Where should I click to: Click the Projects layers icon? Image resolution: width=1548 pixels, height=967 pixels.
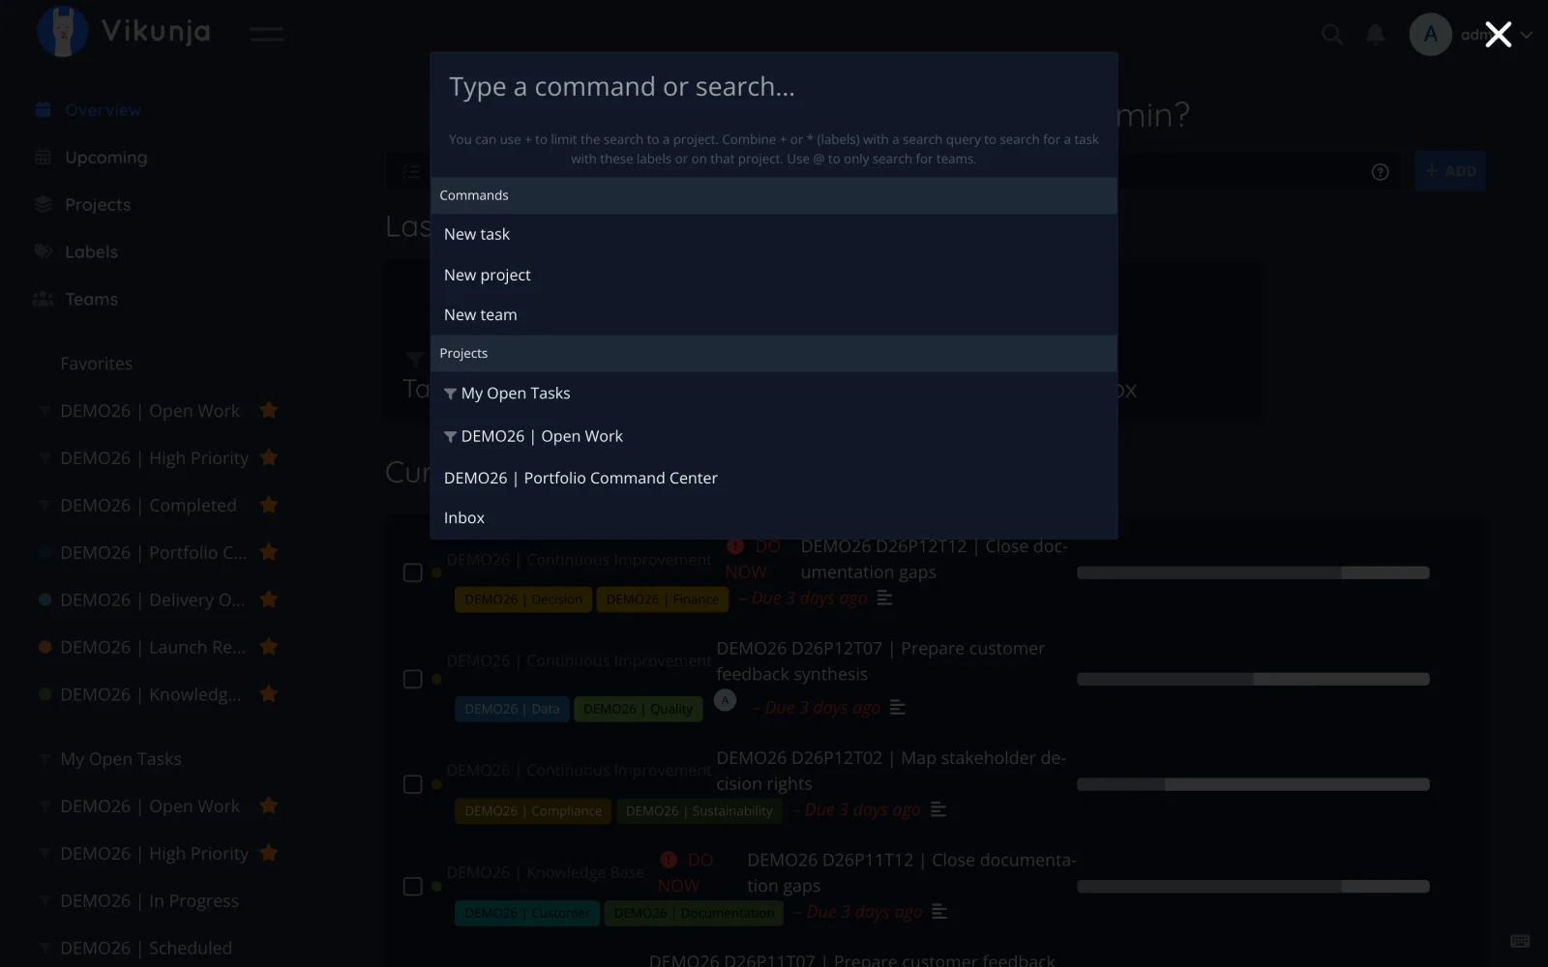coord(43,204)
